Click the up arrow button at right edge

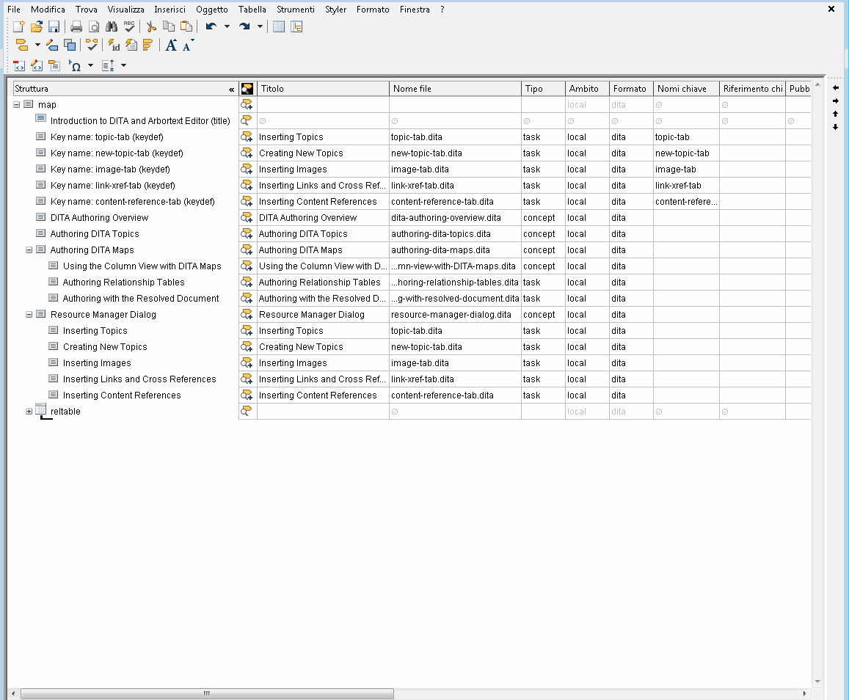click(x=836, y=114)
